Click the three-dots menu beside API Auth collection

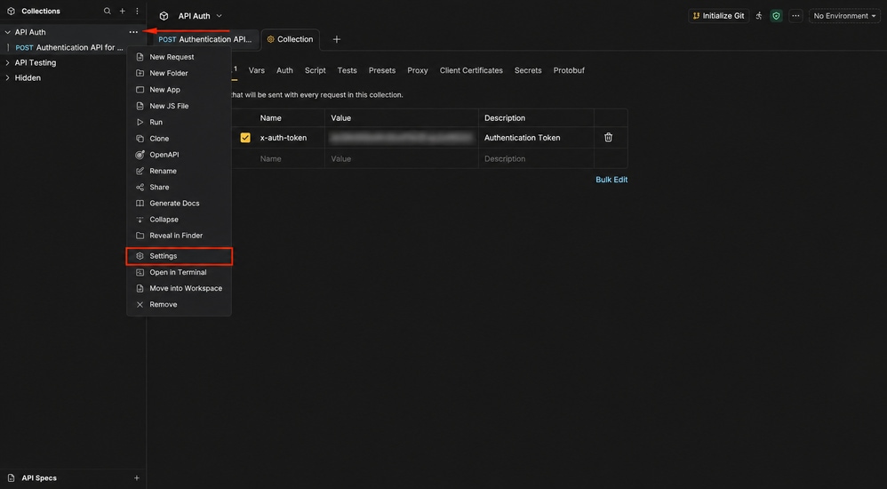pyautogui.click(x=133, y=32)
